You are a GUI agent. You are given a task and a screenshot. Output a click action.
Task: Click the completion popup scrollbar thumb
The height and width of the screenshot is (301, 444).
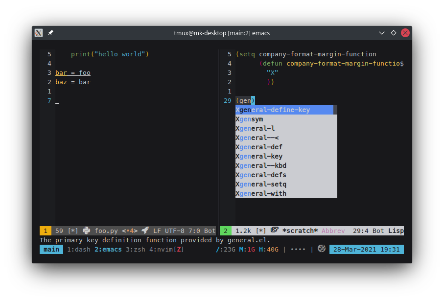coord(335,110)
